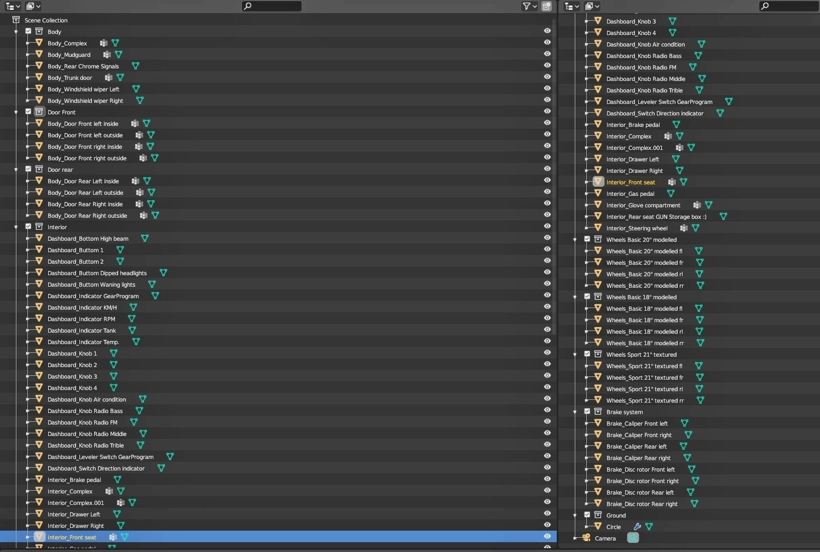This screenshot has width=820, height=552.
Task: Click the mesh object icon of Dashboard_Knob 1
Action: tap(39, 353)
